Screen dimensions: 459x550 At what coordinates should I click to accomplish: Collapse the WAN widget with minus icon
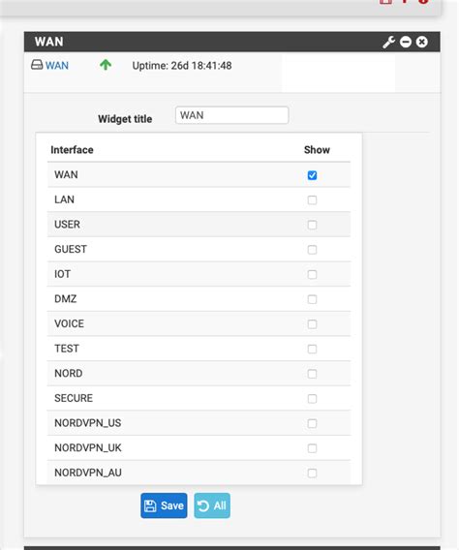406,42
